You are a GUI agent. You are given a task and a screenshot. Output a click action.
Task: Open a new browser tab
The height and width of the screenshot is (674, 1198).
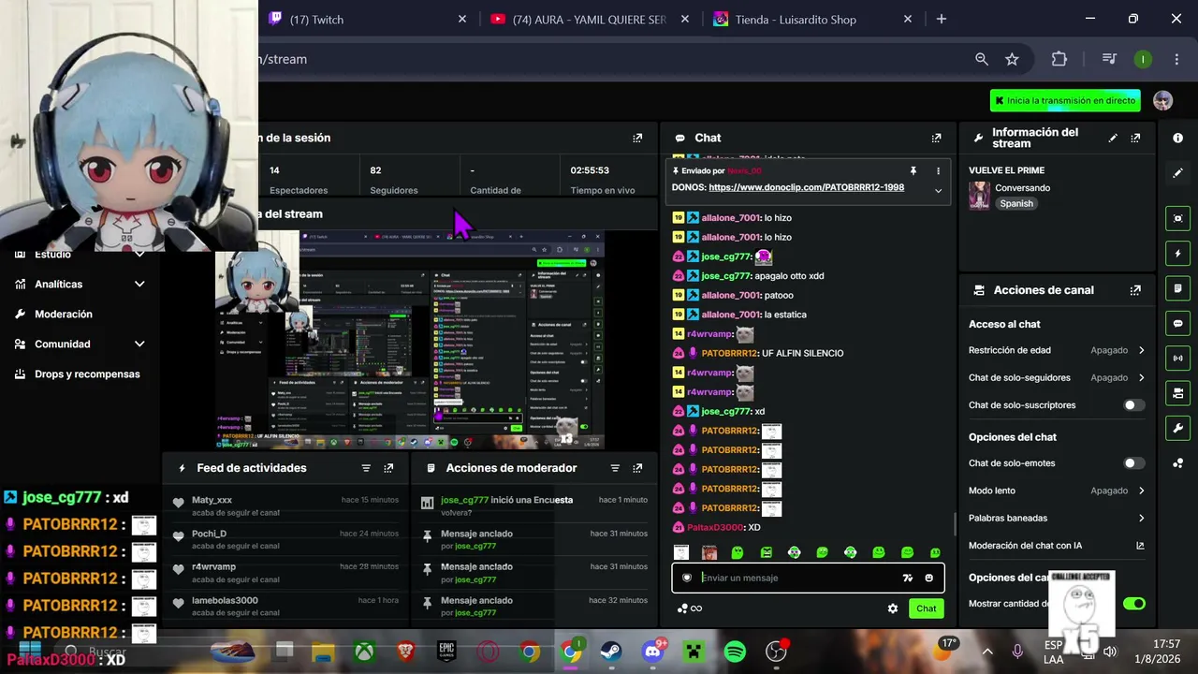pyautogui.click(x=942, y=19)
